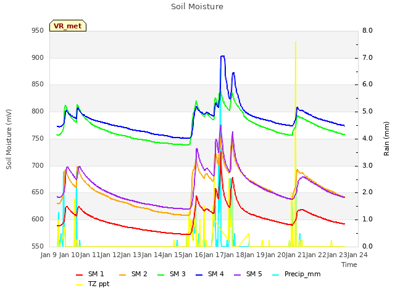Click the SM 1 legend entry
Screen dimensions: 395x296
point(90,274)
